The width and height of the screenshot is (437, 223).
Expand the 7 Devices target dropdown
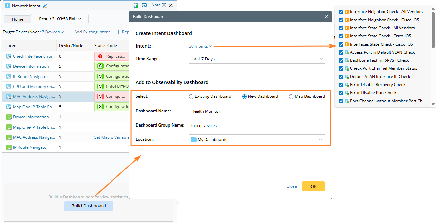click(x=53, y=32)
